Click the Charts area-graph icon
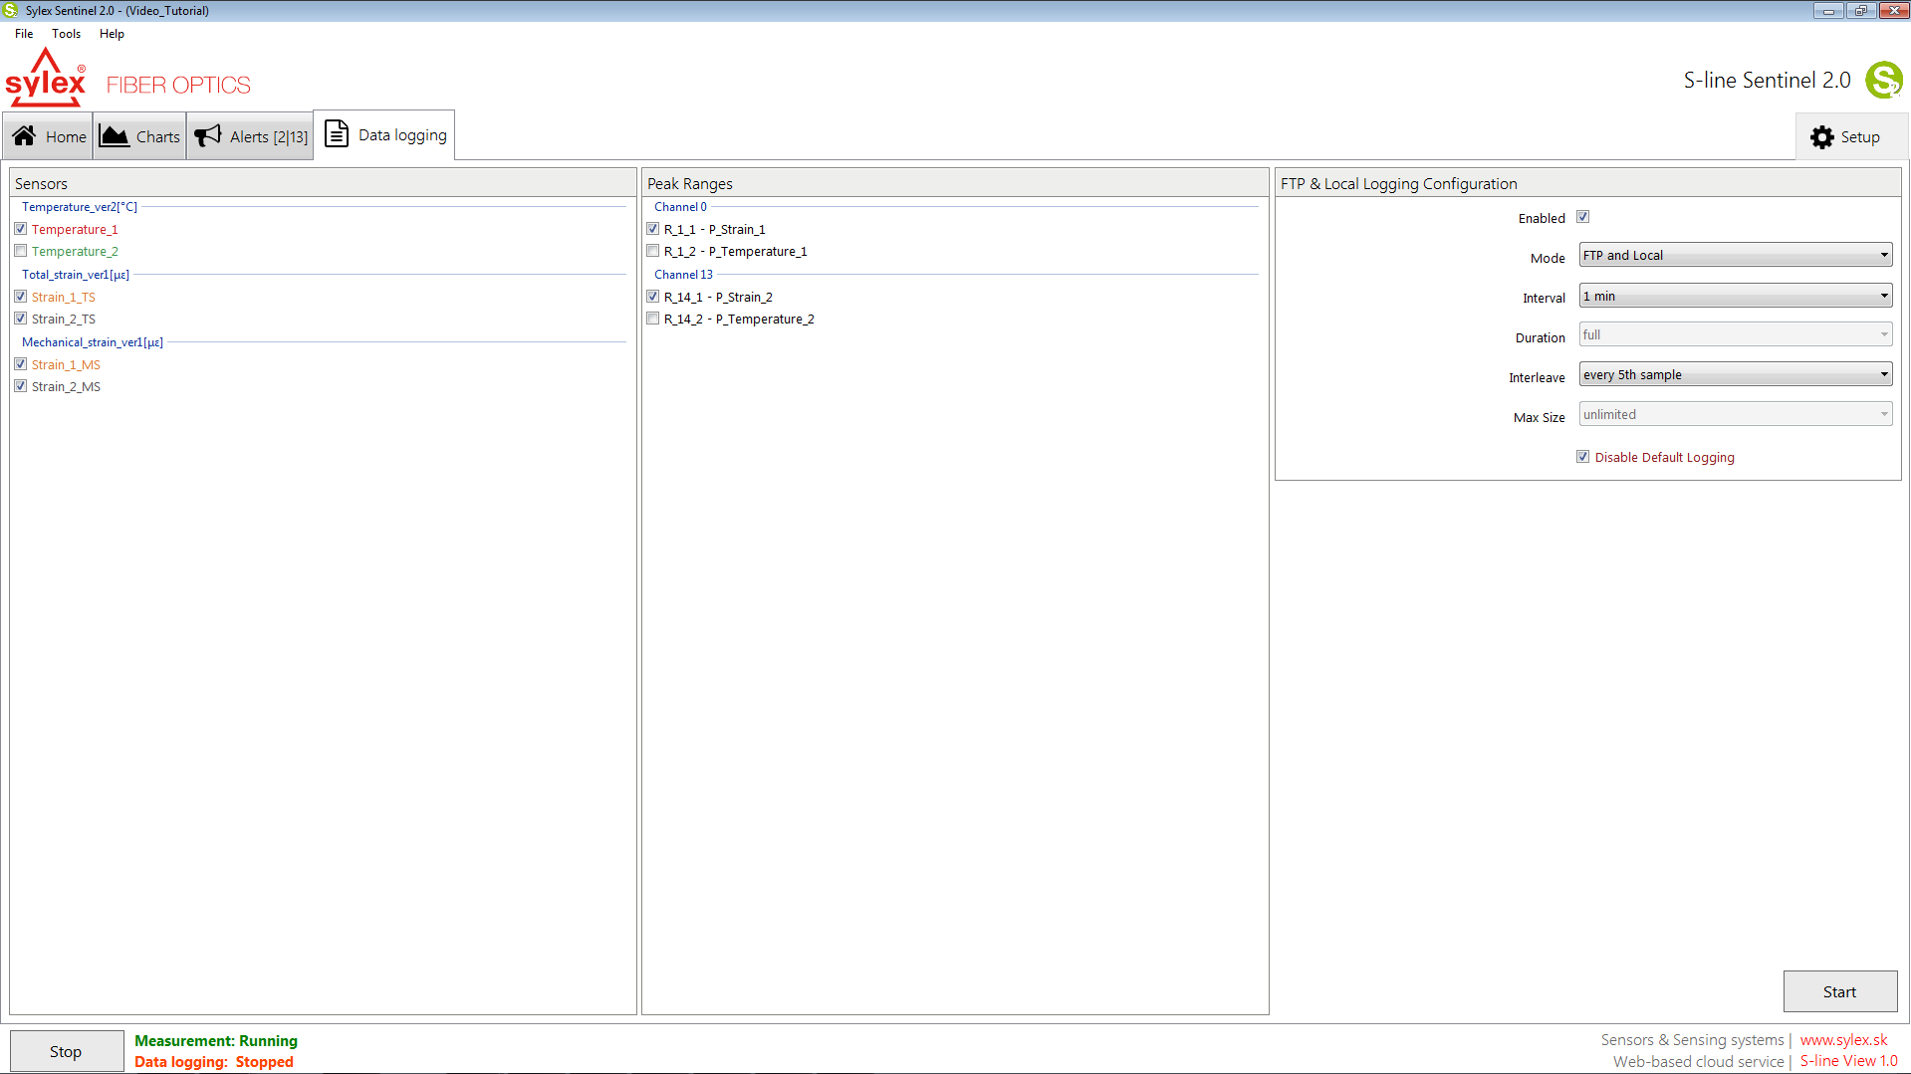 [x=115, y=136]
